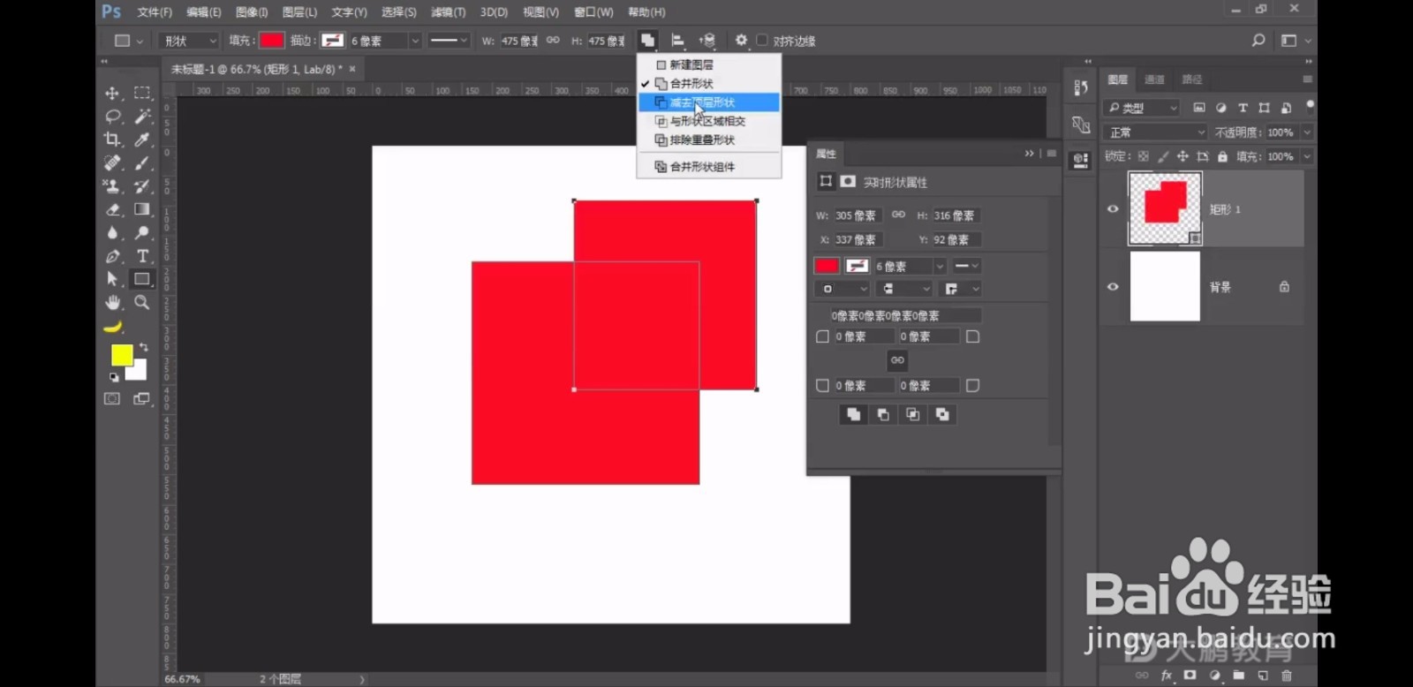Select the Eraser tool
The width and height of the screenshot is (1413, 687).
pos(112,209)
